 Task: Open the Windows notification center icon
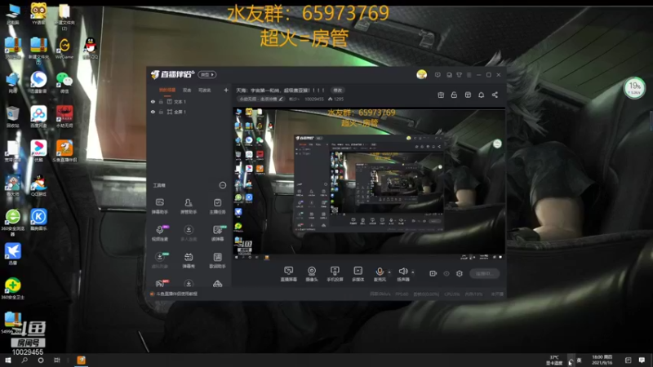point(642,360)
